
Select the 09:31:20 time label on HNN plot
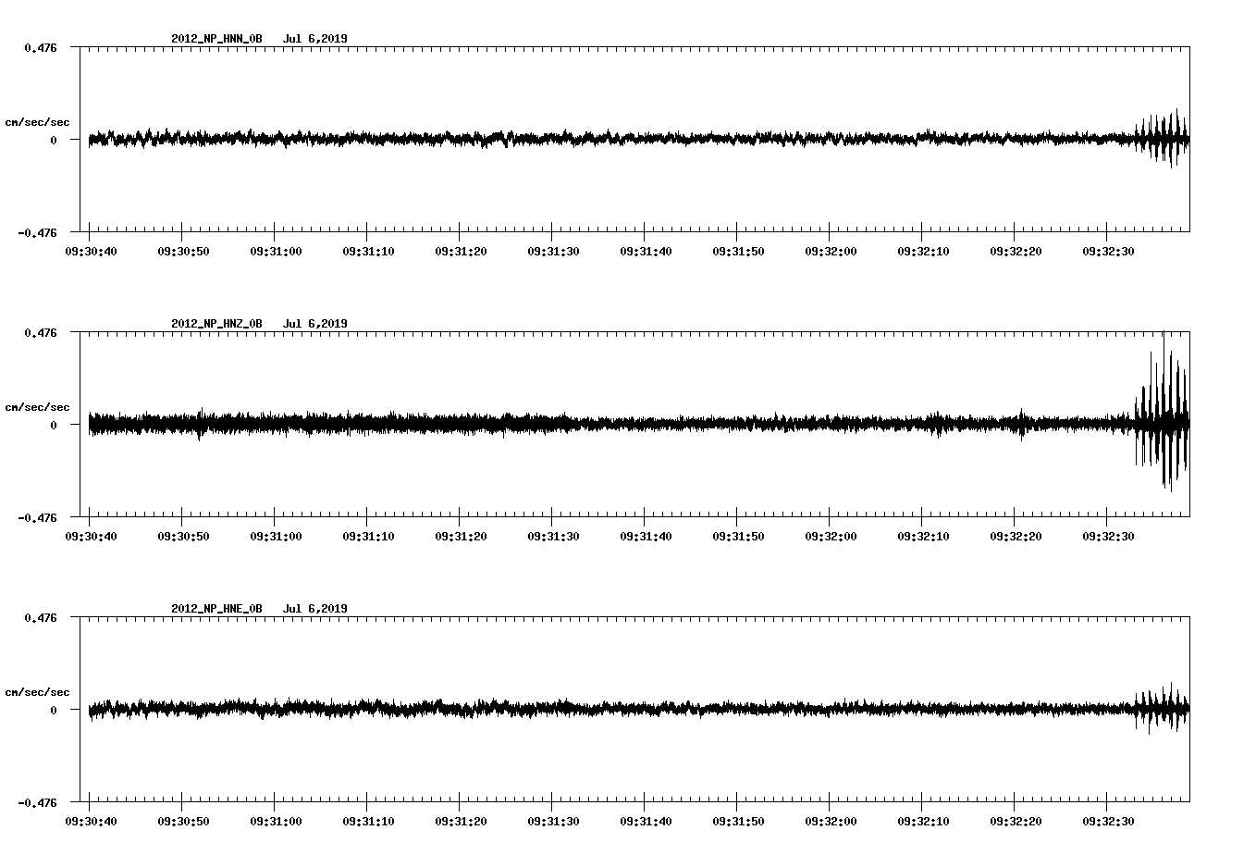(461, 252)
